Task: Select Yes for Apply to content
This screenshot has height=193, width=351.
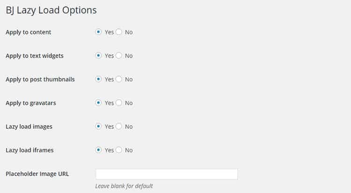Action: [99, 32]
